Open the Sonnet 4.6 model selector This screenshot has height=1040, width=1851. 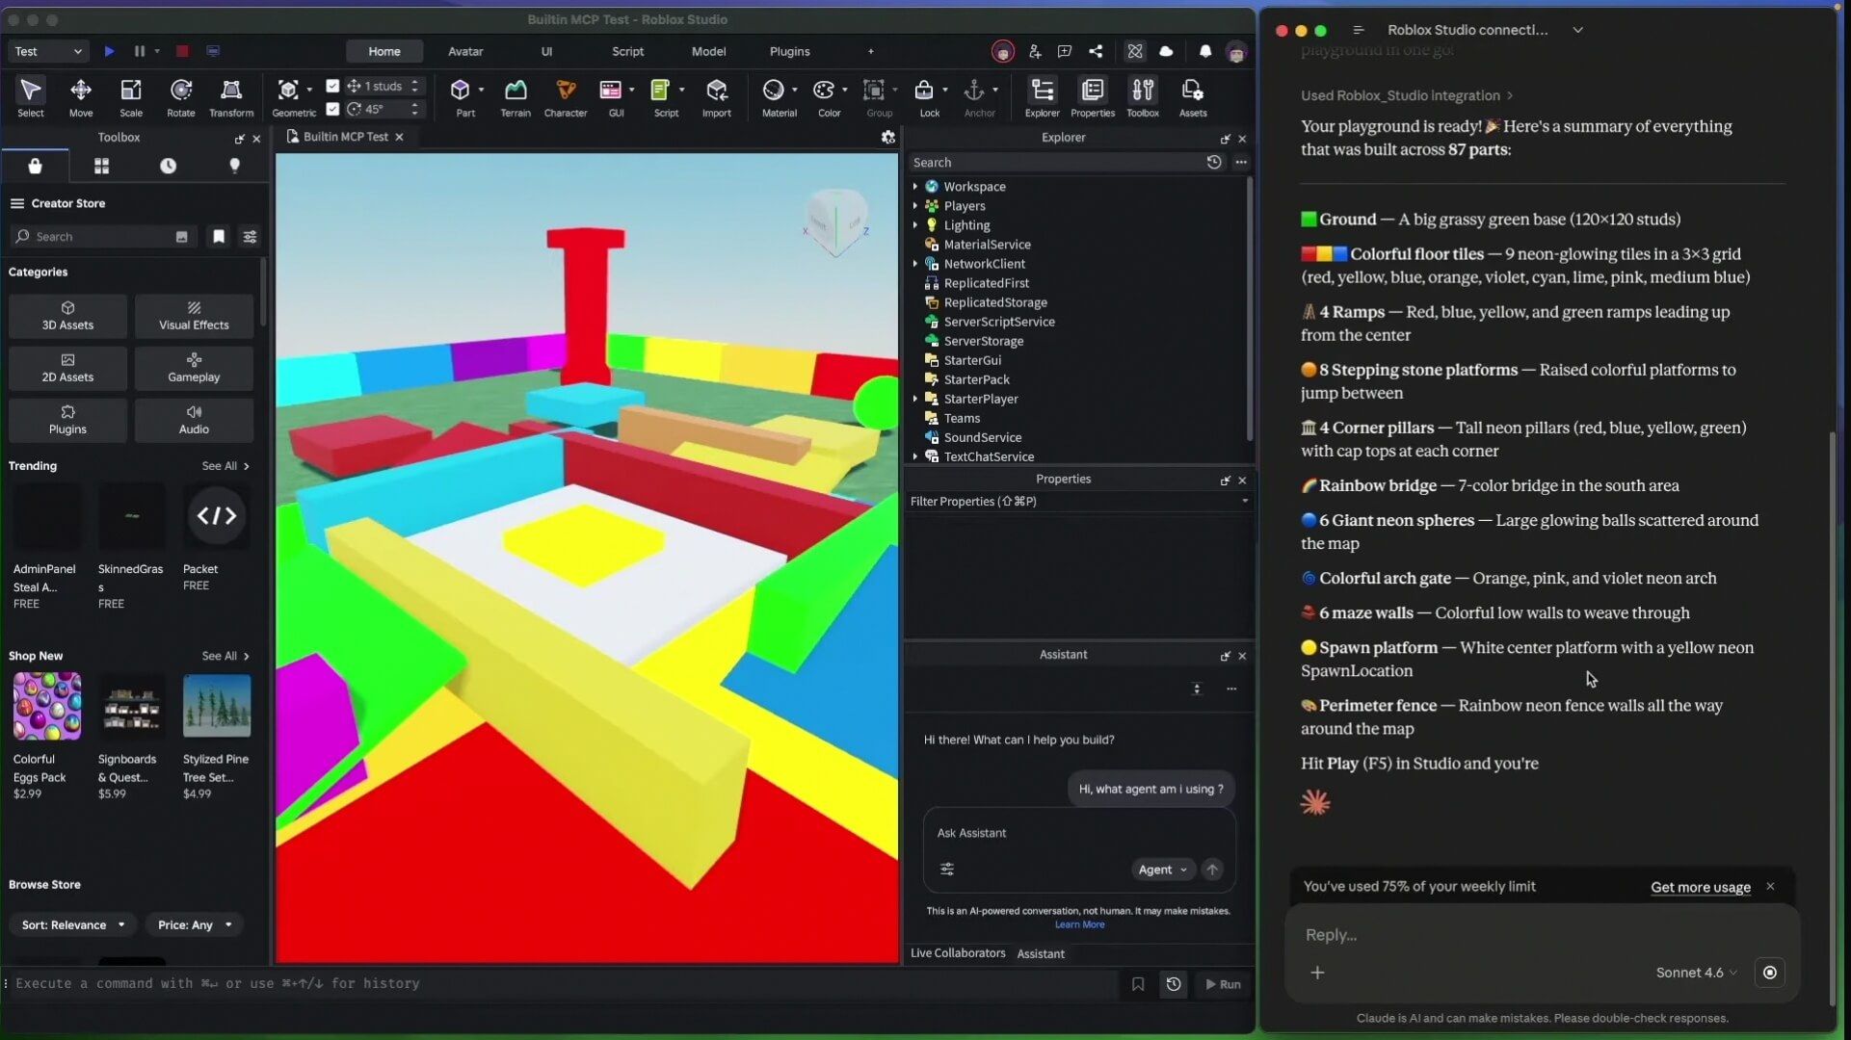1696,973
